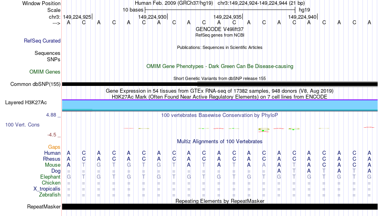This screenshot has width=378, height=216.
Task: Click the sequence direction arrow --> label
Action: (x=56, y=23)
